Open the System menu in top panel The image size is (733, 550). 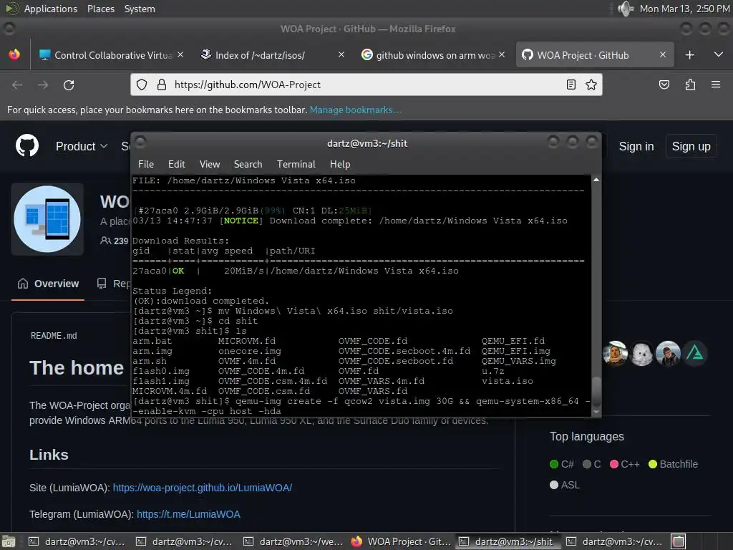click(x=140, y=9)
